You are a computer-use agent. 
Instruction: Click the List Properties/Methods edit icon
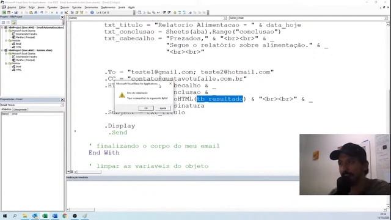pyautogui.click(x=140, y=12)
